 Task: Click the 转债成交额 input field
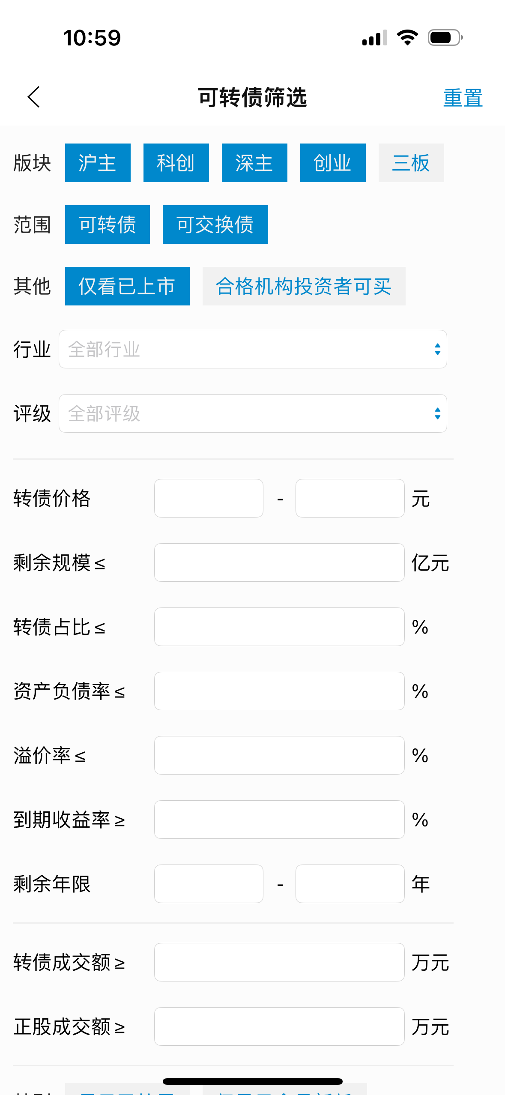[x=279, y=962]
